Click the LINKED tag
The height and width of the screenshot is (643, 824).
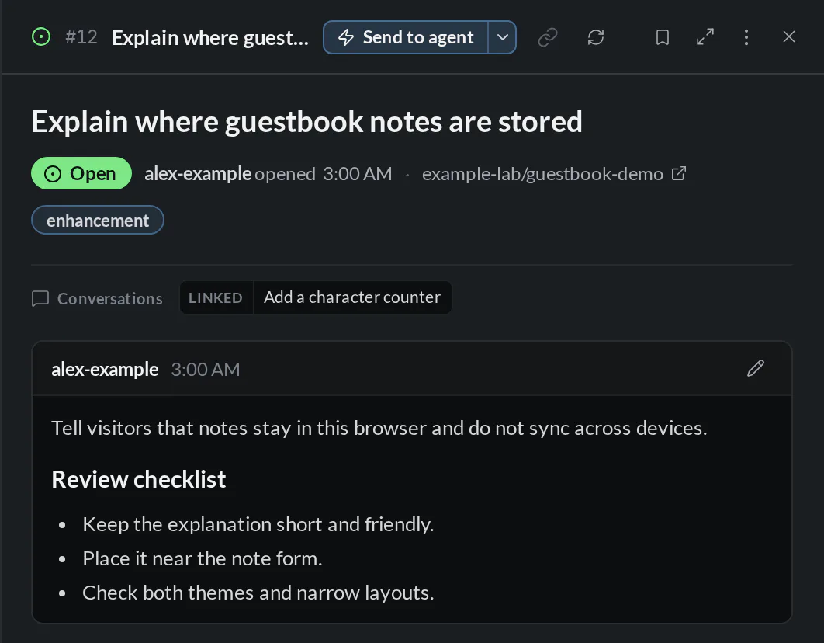216,297
